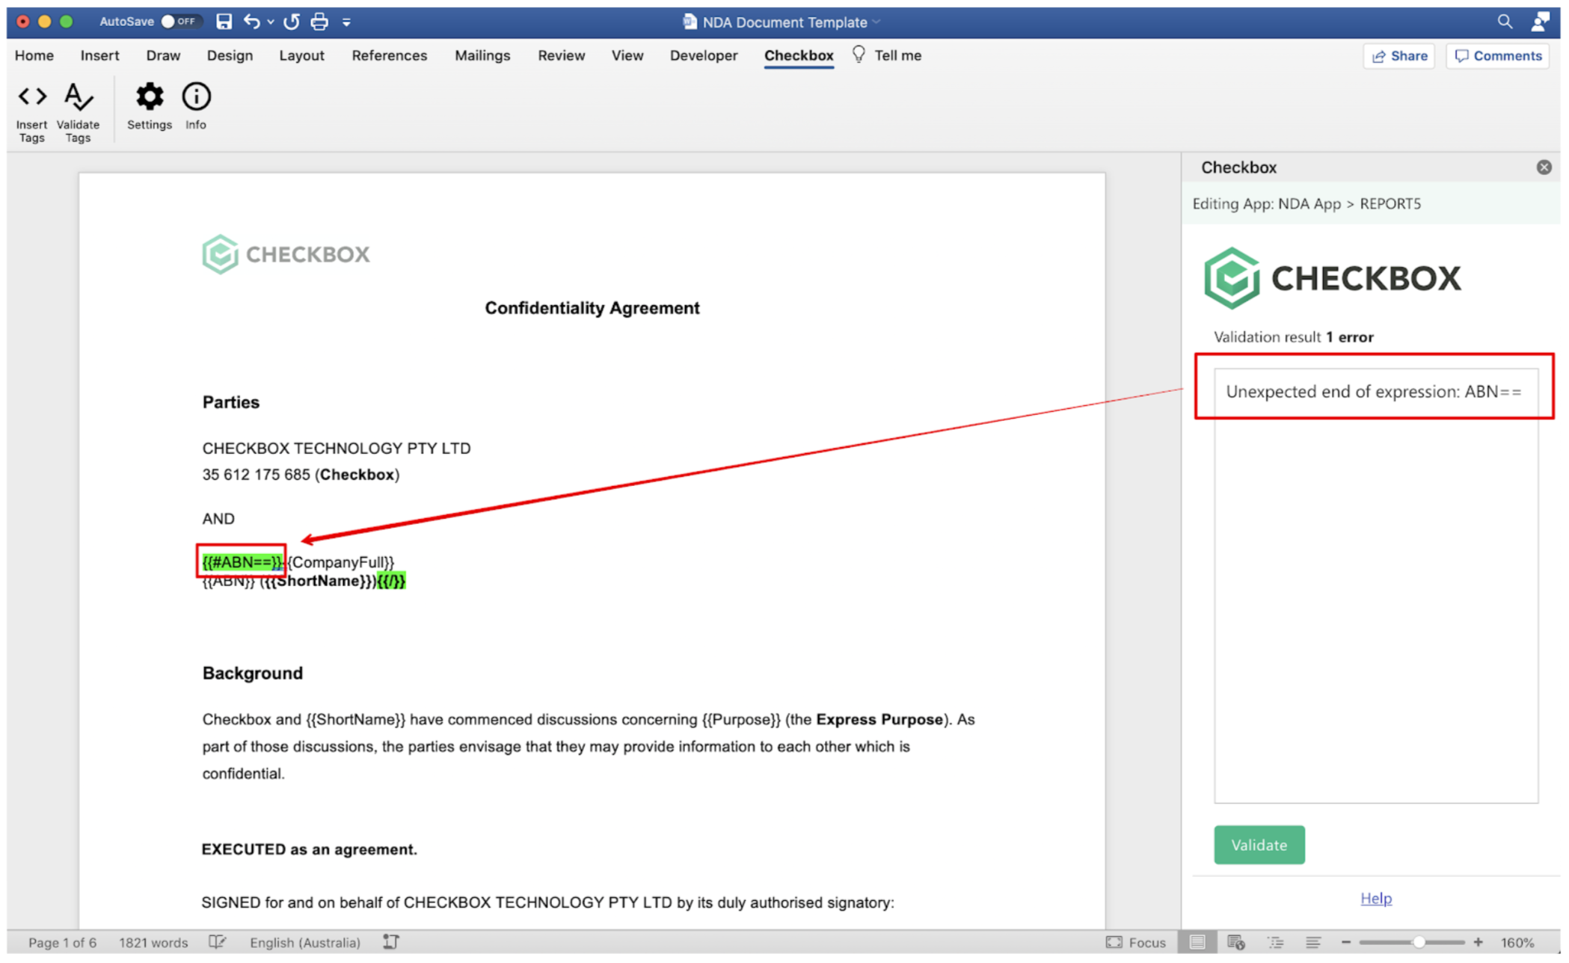Open the Review tab

click(561, 55)
